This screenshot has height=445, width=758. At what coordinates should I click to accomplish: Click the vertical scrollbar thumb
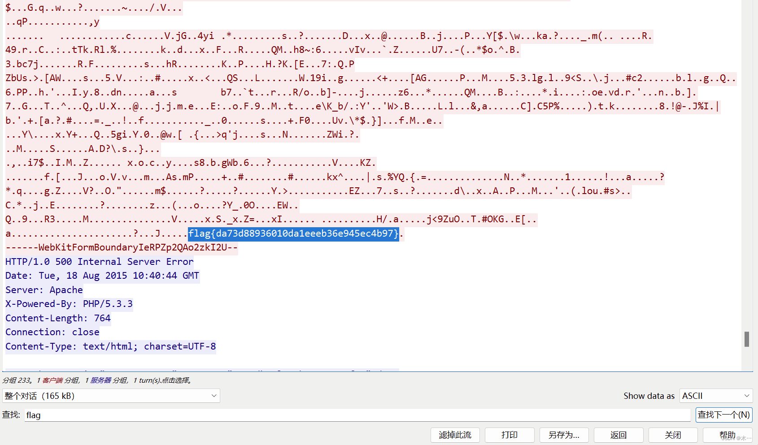[x=746, y=340]
